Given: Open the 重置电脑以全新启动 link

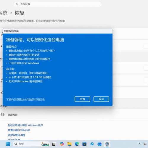Looking at the screenshot, I should click(19, 130).
